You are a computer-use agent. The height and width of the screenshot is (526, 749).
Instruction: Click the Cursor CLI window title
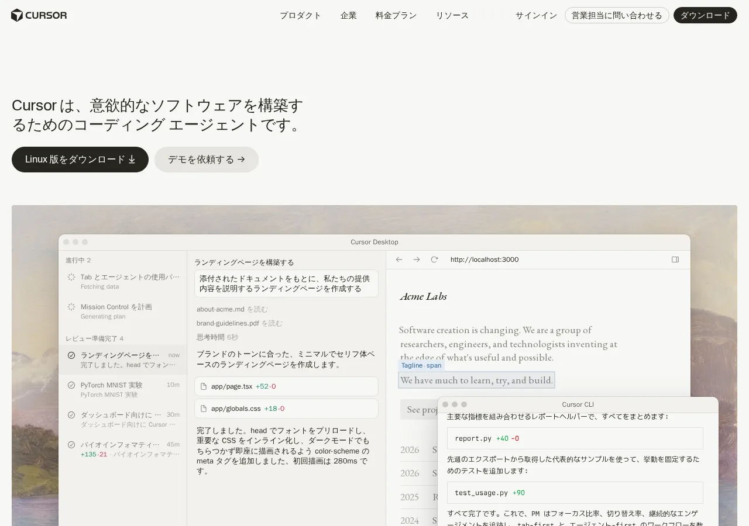(578, 404)
